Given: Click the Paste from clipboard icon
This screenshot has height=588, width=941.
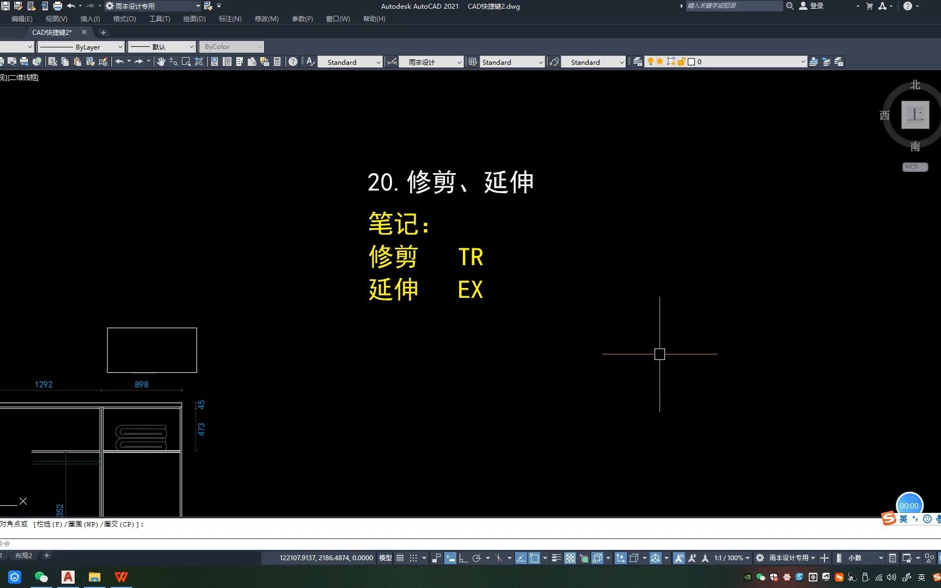Looking at the screenshot, I should tap(78, 62).
